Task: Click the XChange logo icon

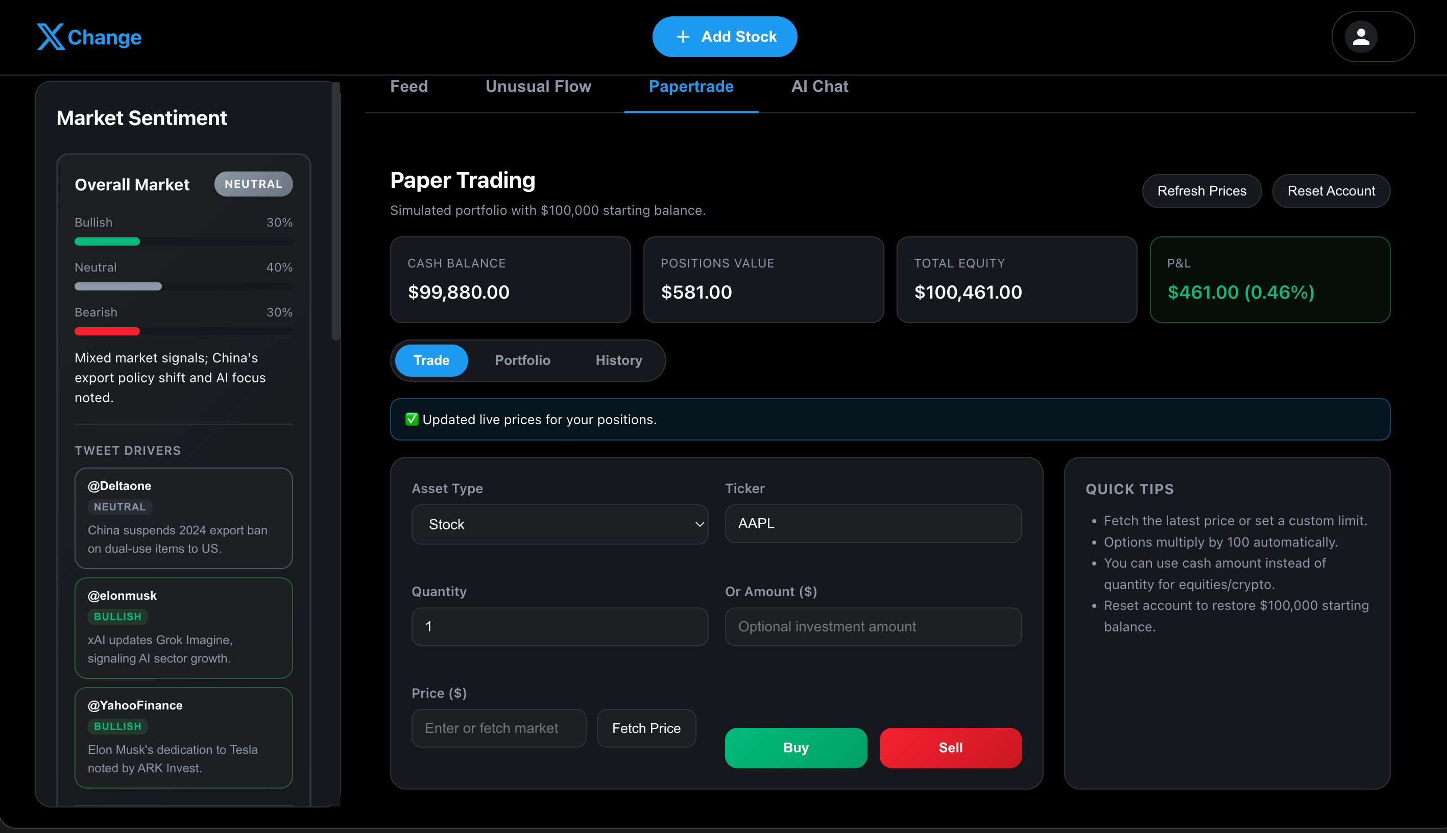Action: 51,37
